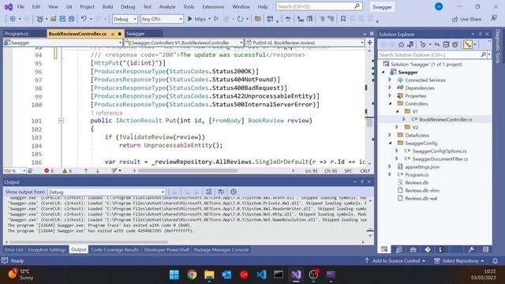
Task: Collapse the Controllers folder
Action: point(390,103)
